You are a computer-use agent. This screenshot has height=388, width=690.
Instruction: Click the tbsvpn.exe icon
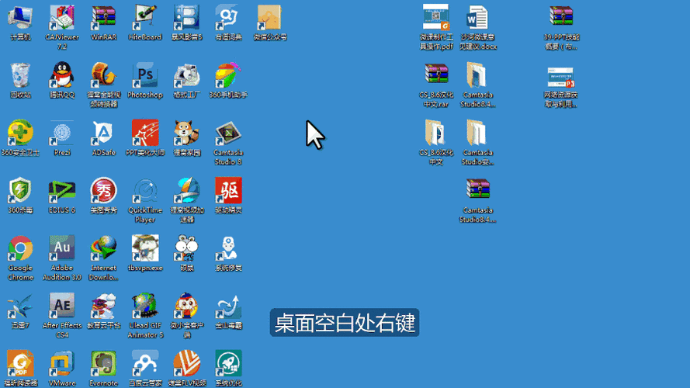(x=145, y=248)
